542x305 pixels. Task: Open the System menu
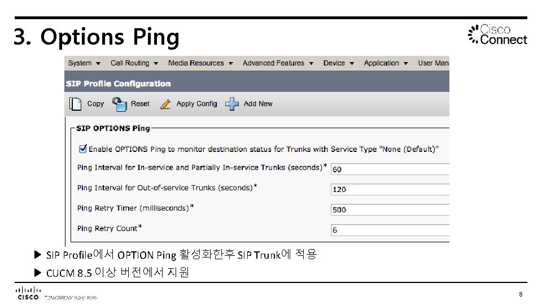(84, 63)
